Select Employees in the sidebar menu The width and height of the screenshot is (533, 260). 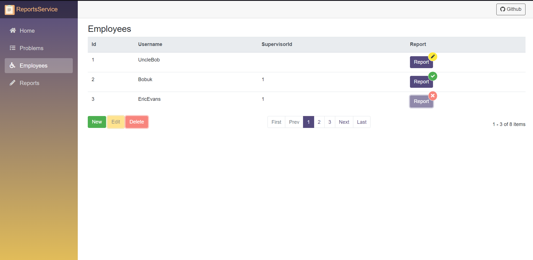39,66
